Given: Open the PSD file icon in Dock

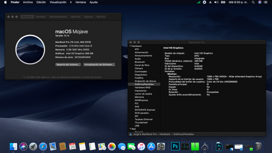Looking at the screenshot, I should (219, 146).
